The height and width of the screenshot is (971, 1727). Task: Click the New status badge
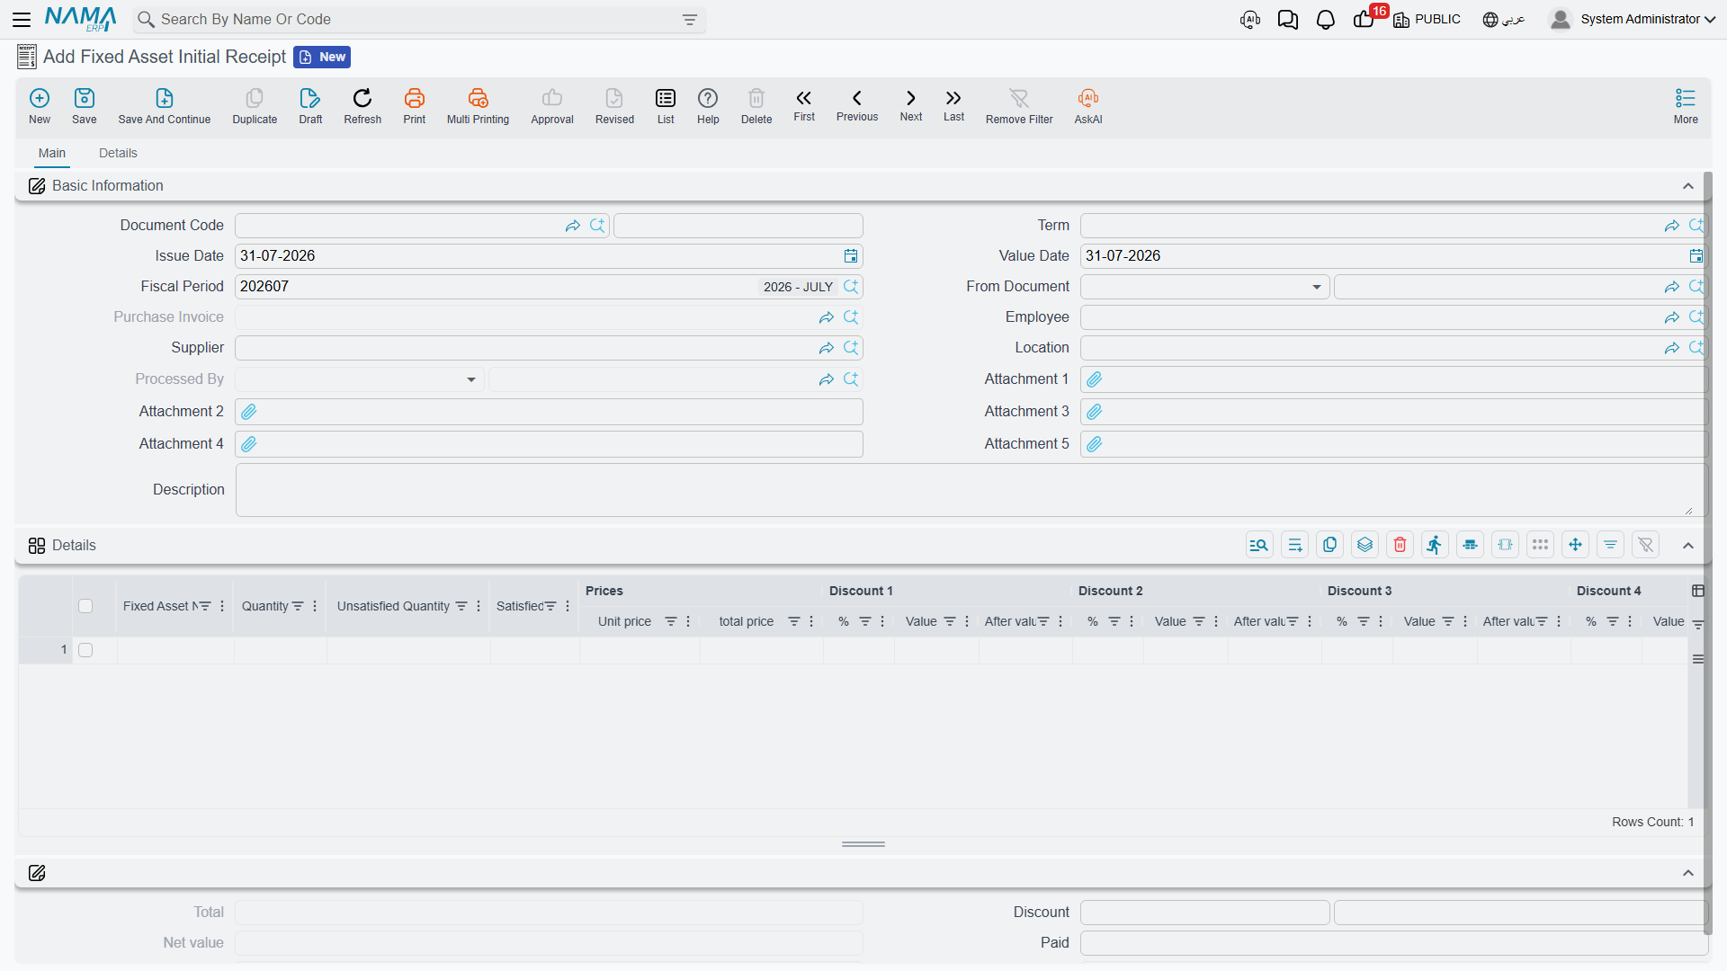click(322, 57)
